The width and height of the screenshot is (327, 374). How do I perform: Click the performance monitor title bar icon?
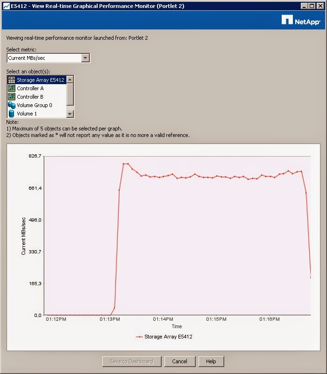click(x=7, y=6)
